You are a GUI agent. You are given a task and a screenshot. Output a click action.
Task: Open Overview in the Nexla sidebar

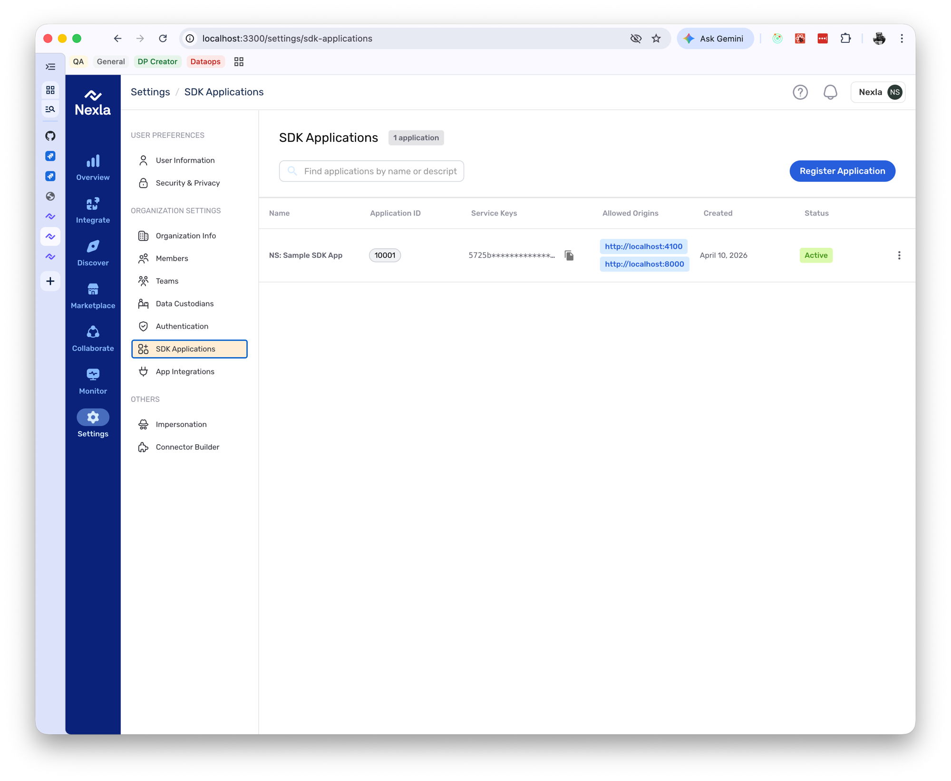click(x=92, y=167)
